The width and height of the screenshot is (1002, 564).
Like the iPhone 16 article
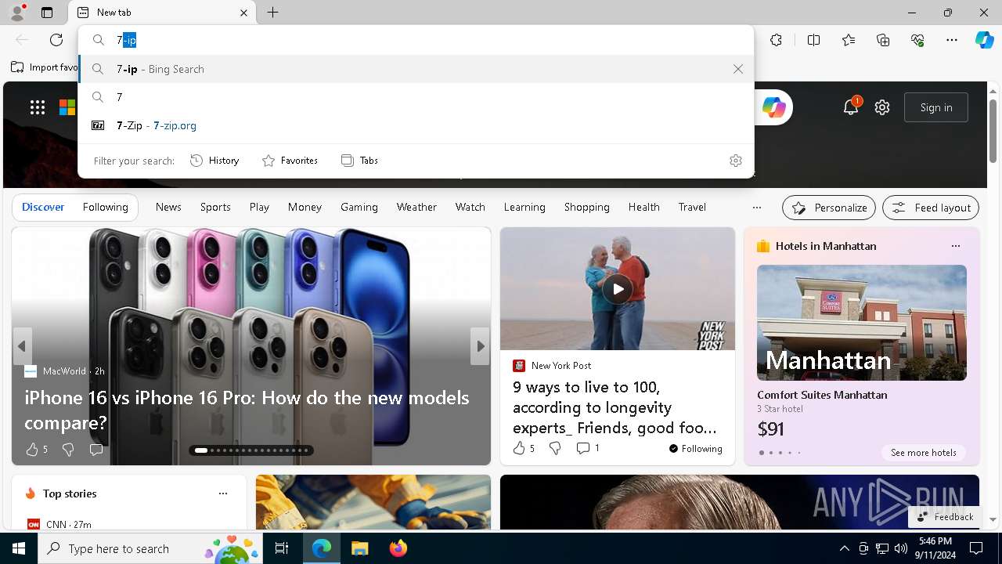point(36,450)
